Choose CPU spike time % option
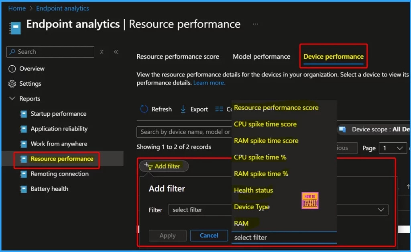The width and height of the screenshot is (411, 252). point(260,157)
